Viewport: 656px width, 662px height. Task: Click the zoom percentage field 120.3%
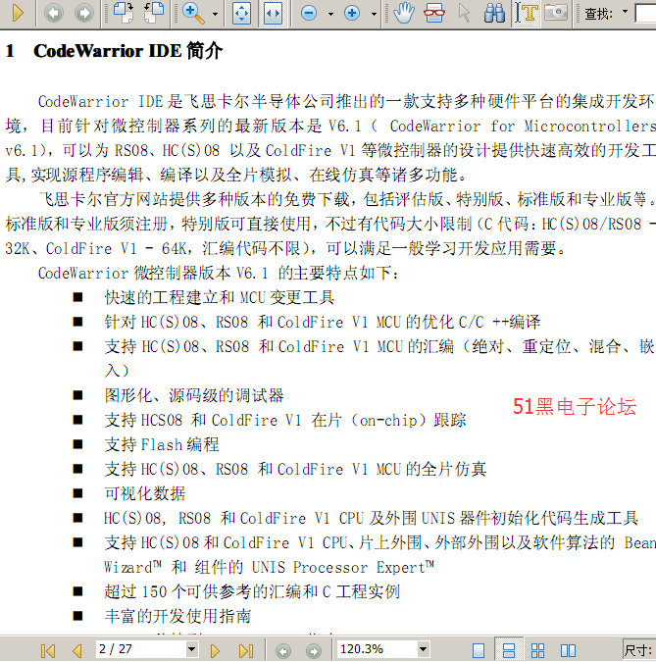pyautogui.click(x=377, y=649)
